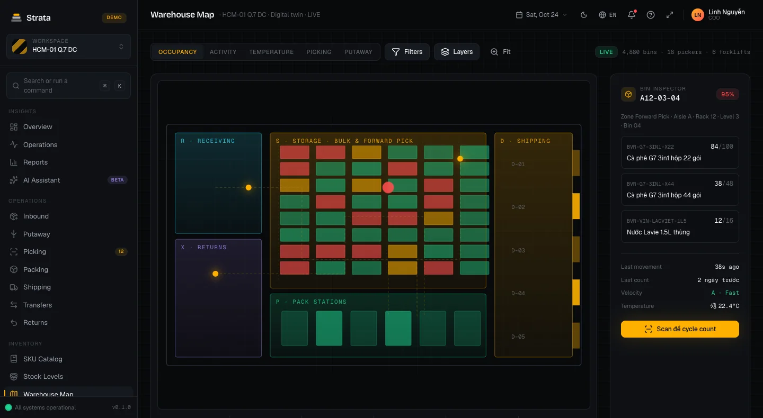Show the Picking map view tab
This screenshot has width=763, height=418.
point(319,52)
